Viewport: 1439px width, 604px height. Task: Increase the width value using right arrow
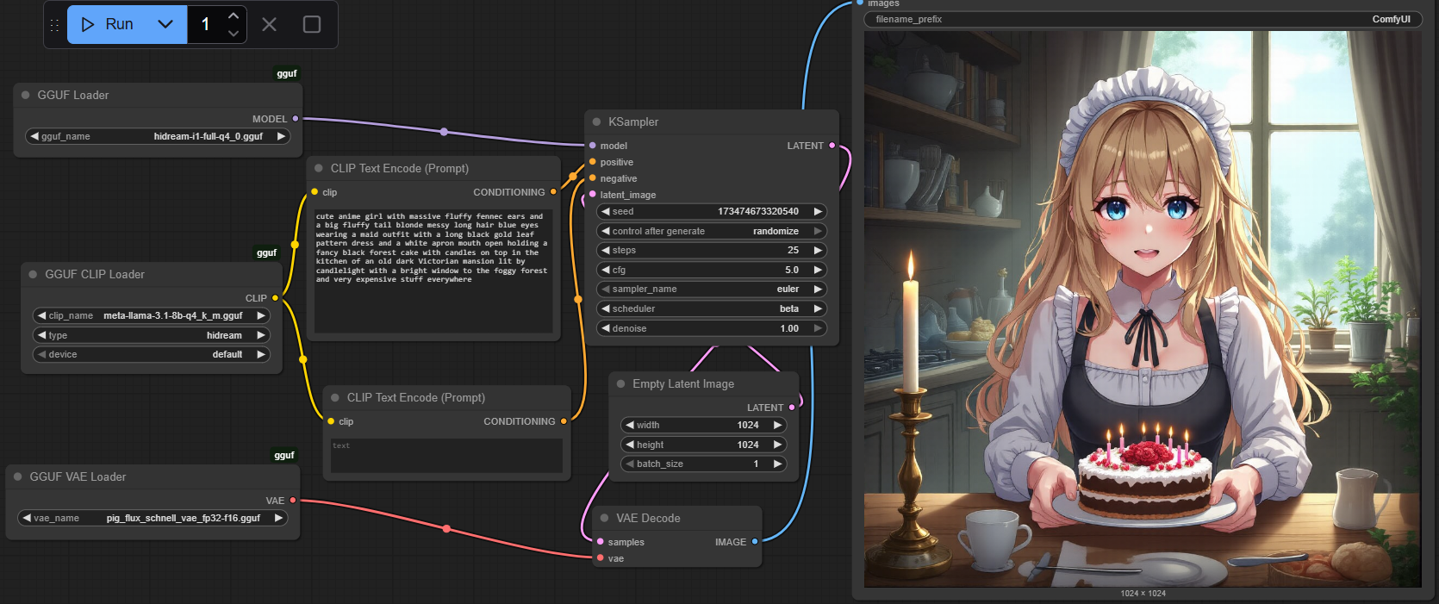(x=777, y=426)
